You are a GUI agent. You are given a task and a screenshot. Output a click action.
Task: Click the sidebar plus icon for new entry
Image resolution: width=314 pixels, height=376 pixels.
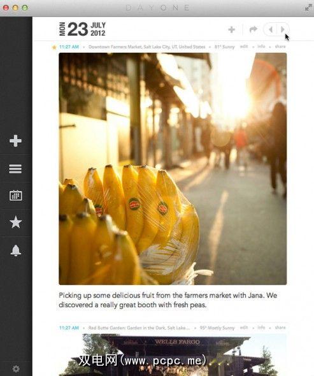point(15,141)
